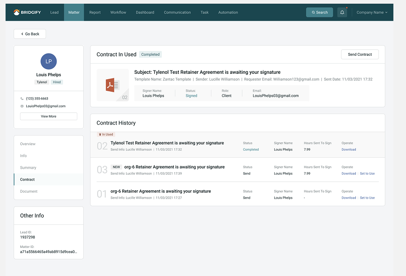Click the Louis Phelps name under avatar
The height and width of the screenshot is (276, 406).
(49, 75)
